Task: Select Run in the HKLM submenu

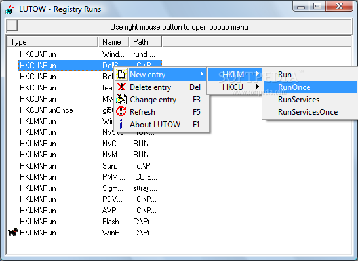Action: click(310, 75)
